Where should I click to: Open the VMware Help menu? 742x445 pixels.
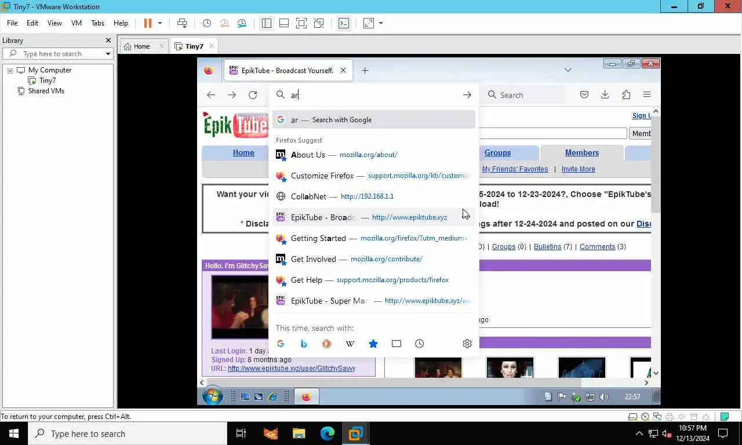(x=121, y=23)
